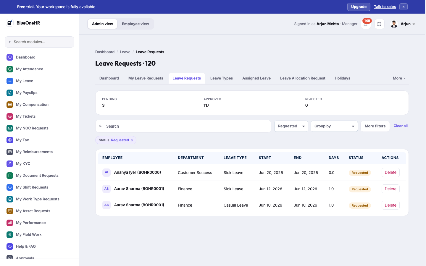Click the My Field Work pin icon
426x266 pixels.
point(10,234)
